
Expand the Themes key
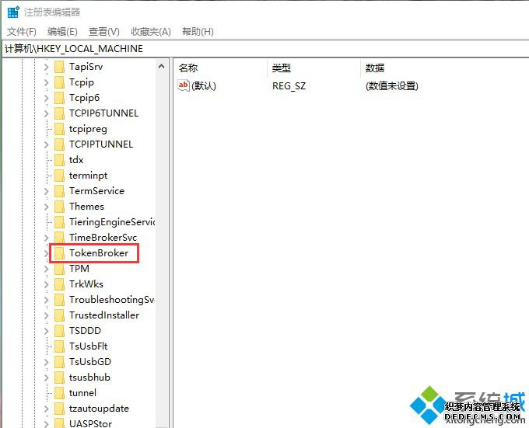(x=46, y=207)
